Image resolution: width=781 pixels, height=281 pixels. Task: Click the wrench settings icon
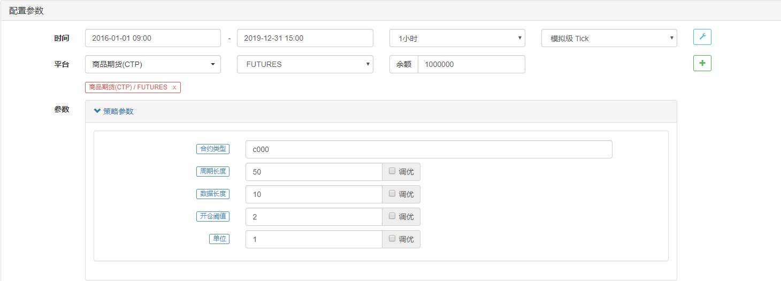click(702, 37)
